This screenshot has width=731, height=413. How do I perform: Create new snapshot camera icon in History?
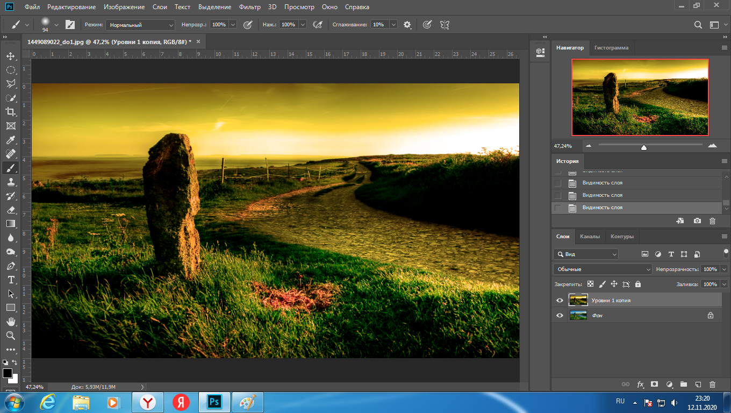(x=697, y=220)
